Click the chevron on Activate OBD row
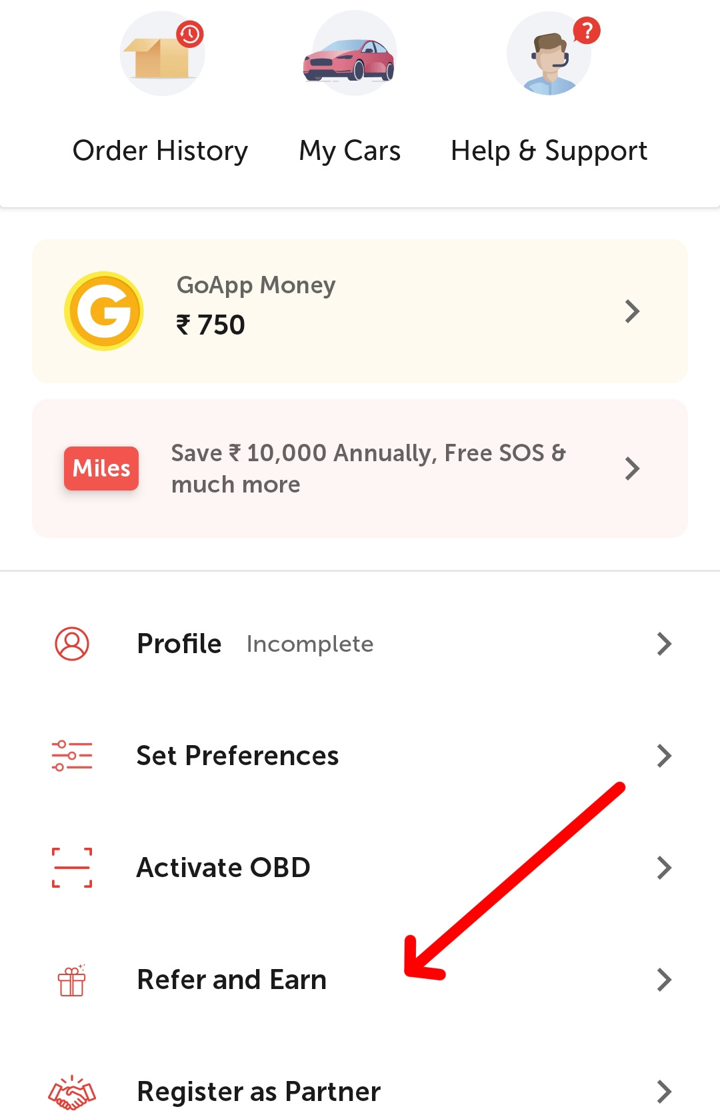 click(663, 868)
